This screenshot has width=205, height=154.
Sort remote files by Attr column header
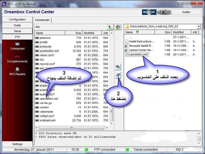click(x=106, y=33)
